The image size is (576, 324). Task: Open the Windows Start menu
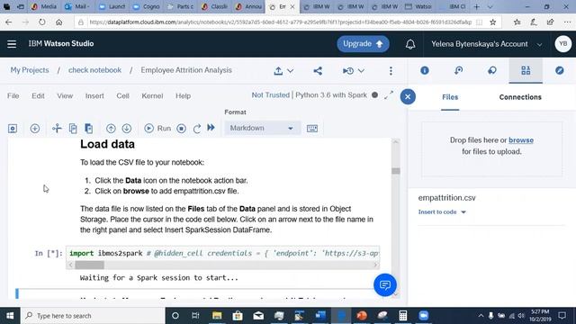click(10, 316)
